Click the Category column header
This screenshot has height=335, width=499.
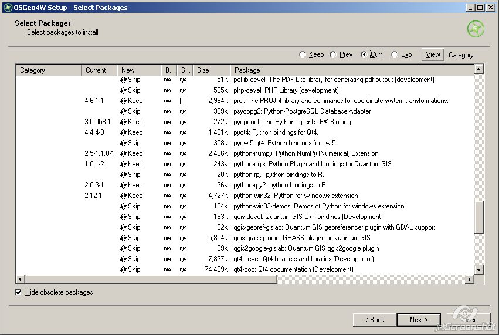click(x=48, y=70)
